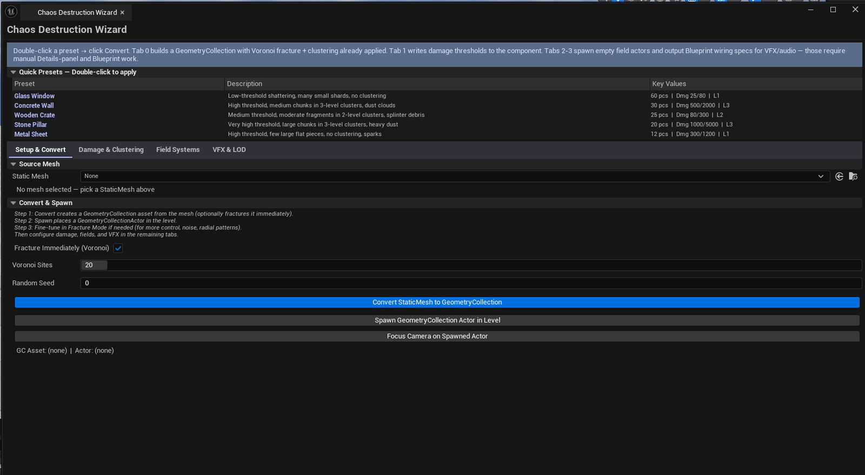
Task: Collapse the Convert & Spawn section
Action: click(x=14, y=203)
